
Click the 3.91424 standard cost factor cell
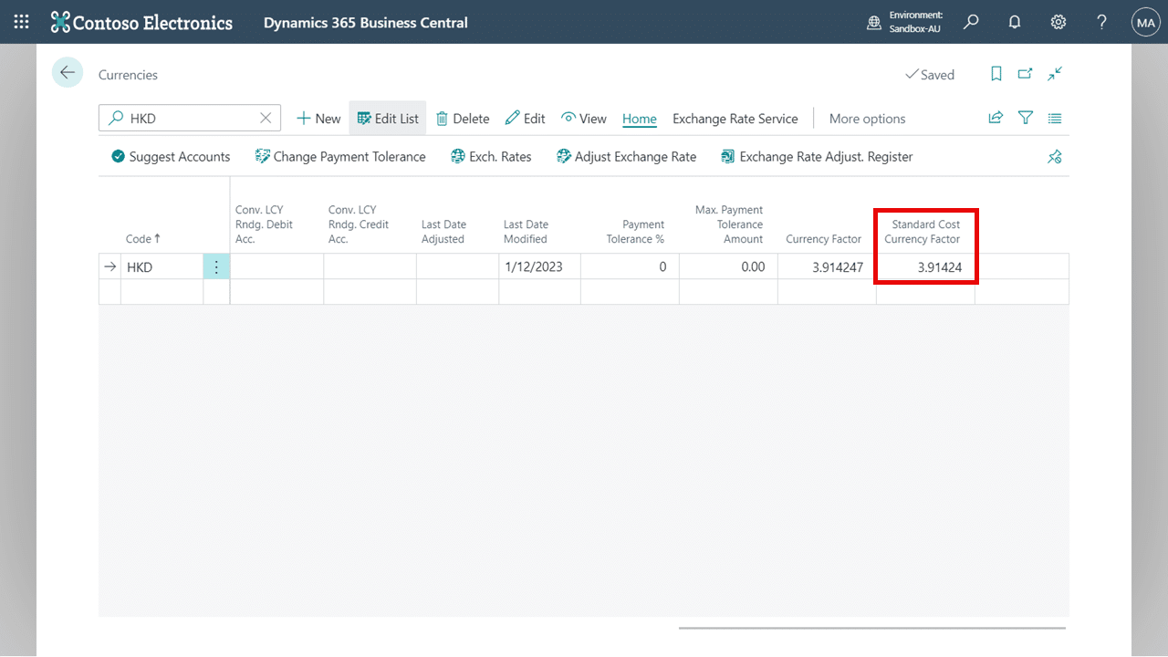pos(925,267)
